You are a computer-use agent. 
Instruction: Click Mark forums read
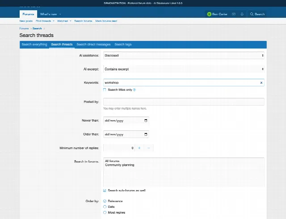(x=106, y=21)
